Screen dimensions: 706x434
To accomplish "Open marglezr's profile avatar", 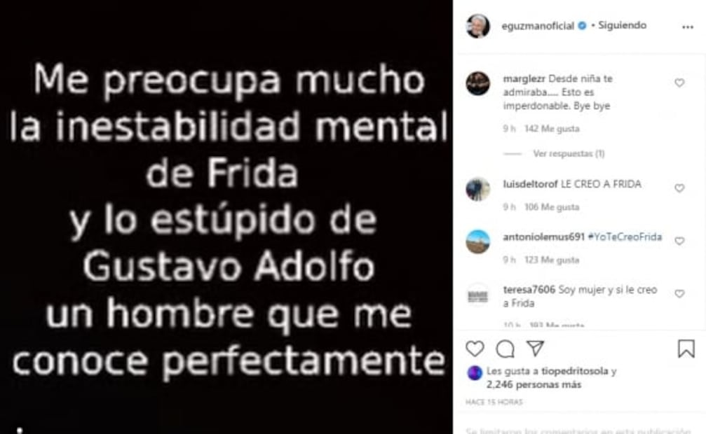I will [477, 83].
